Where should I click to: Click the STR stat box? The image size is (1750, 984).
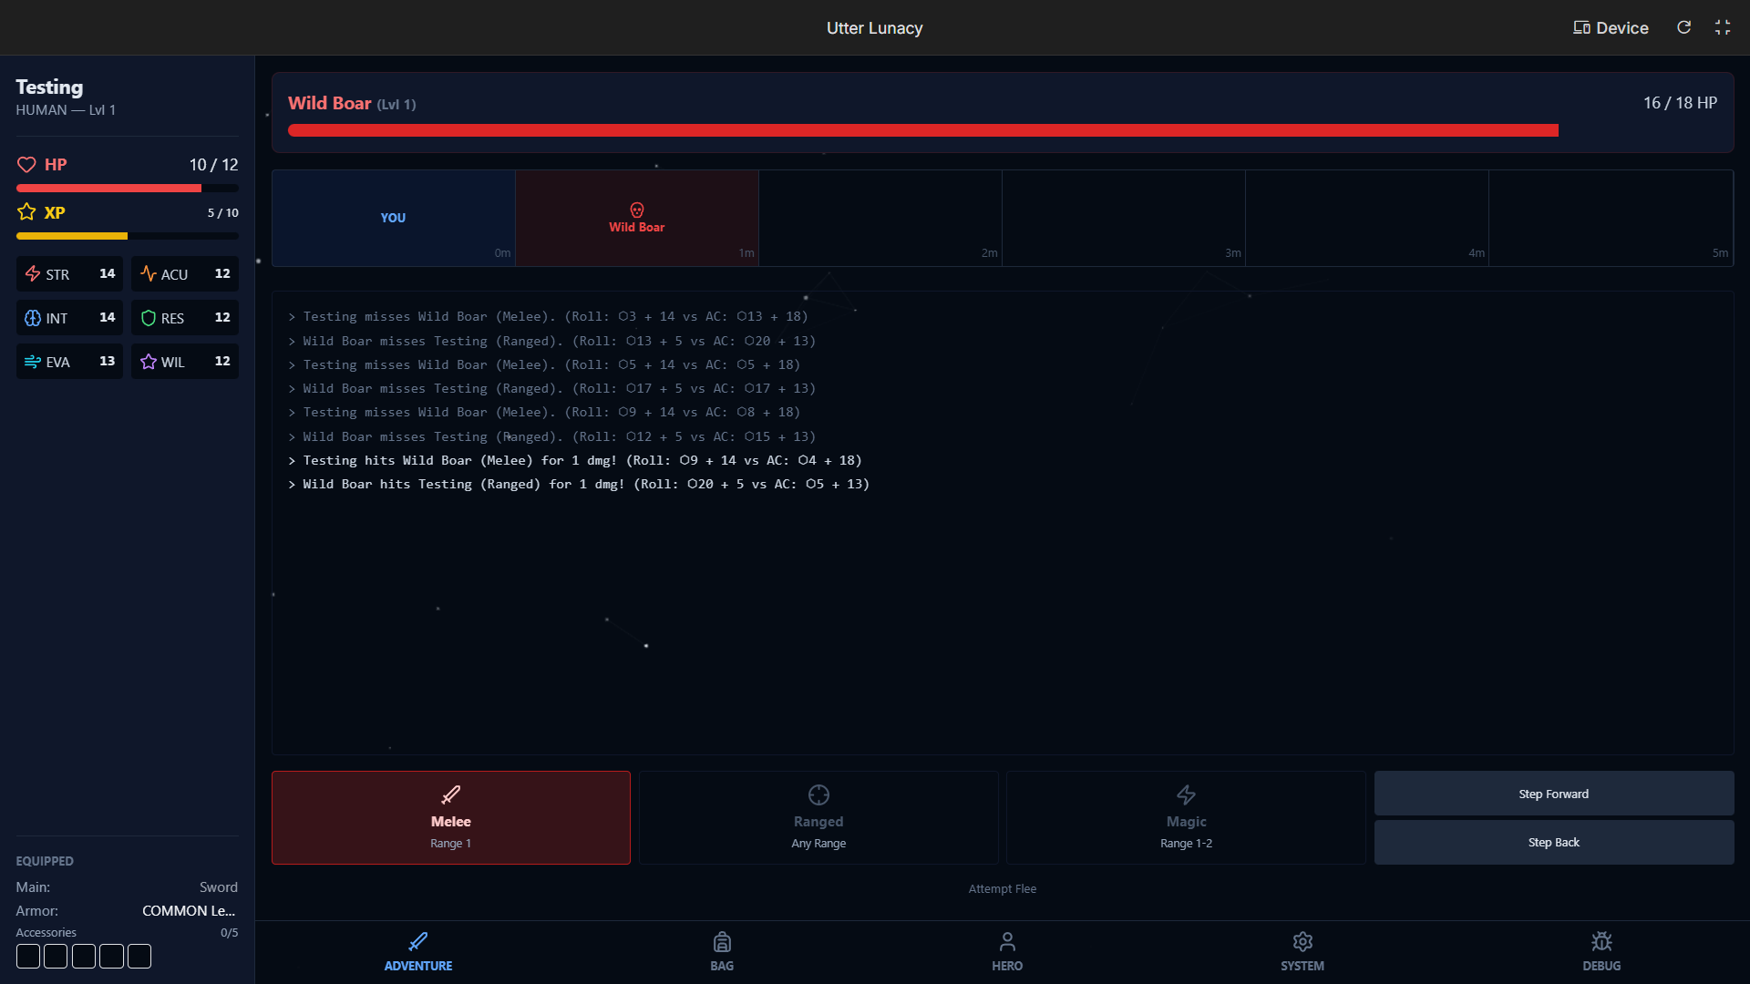69,274
